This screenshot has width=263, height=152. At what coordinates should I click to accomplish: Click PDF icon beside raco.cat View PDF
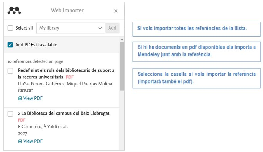[20, 98]
